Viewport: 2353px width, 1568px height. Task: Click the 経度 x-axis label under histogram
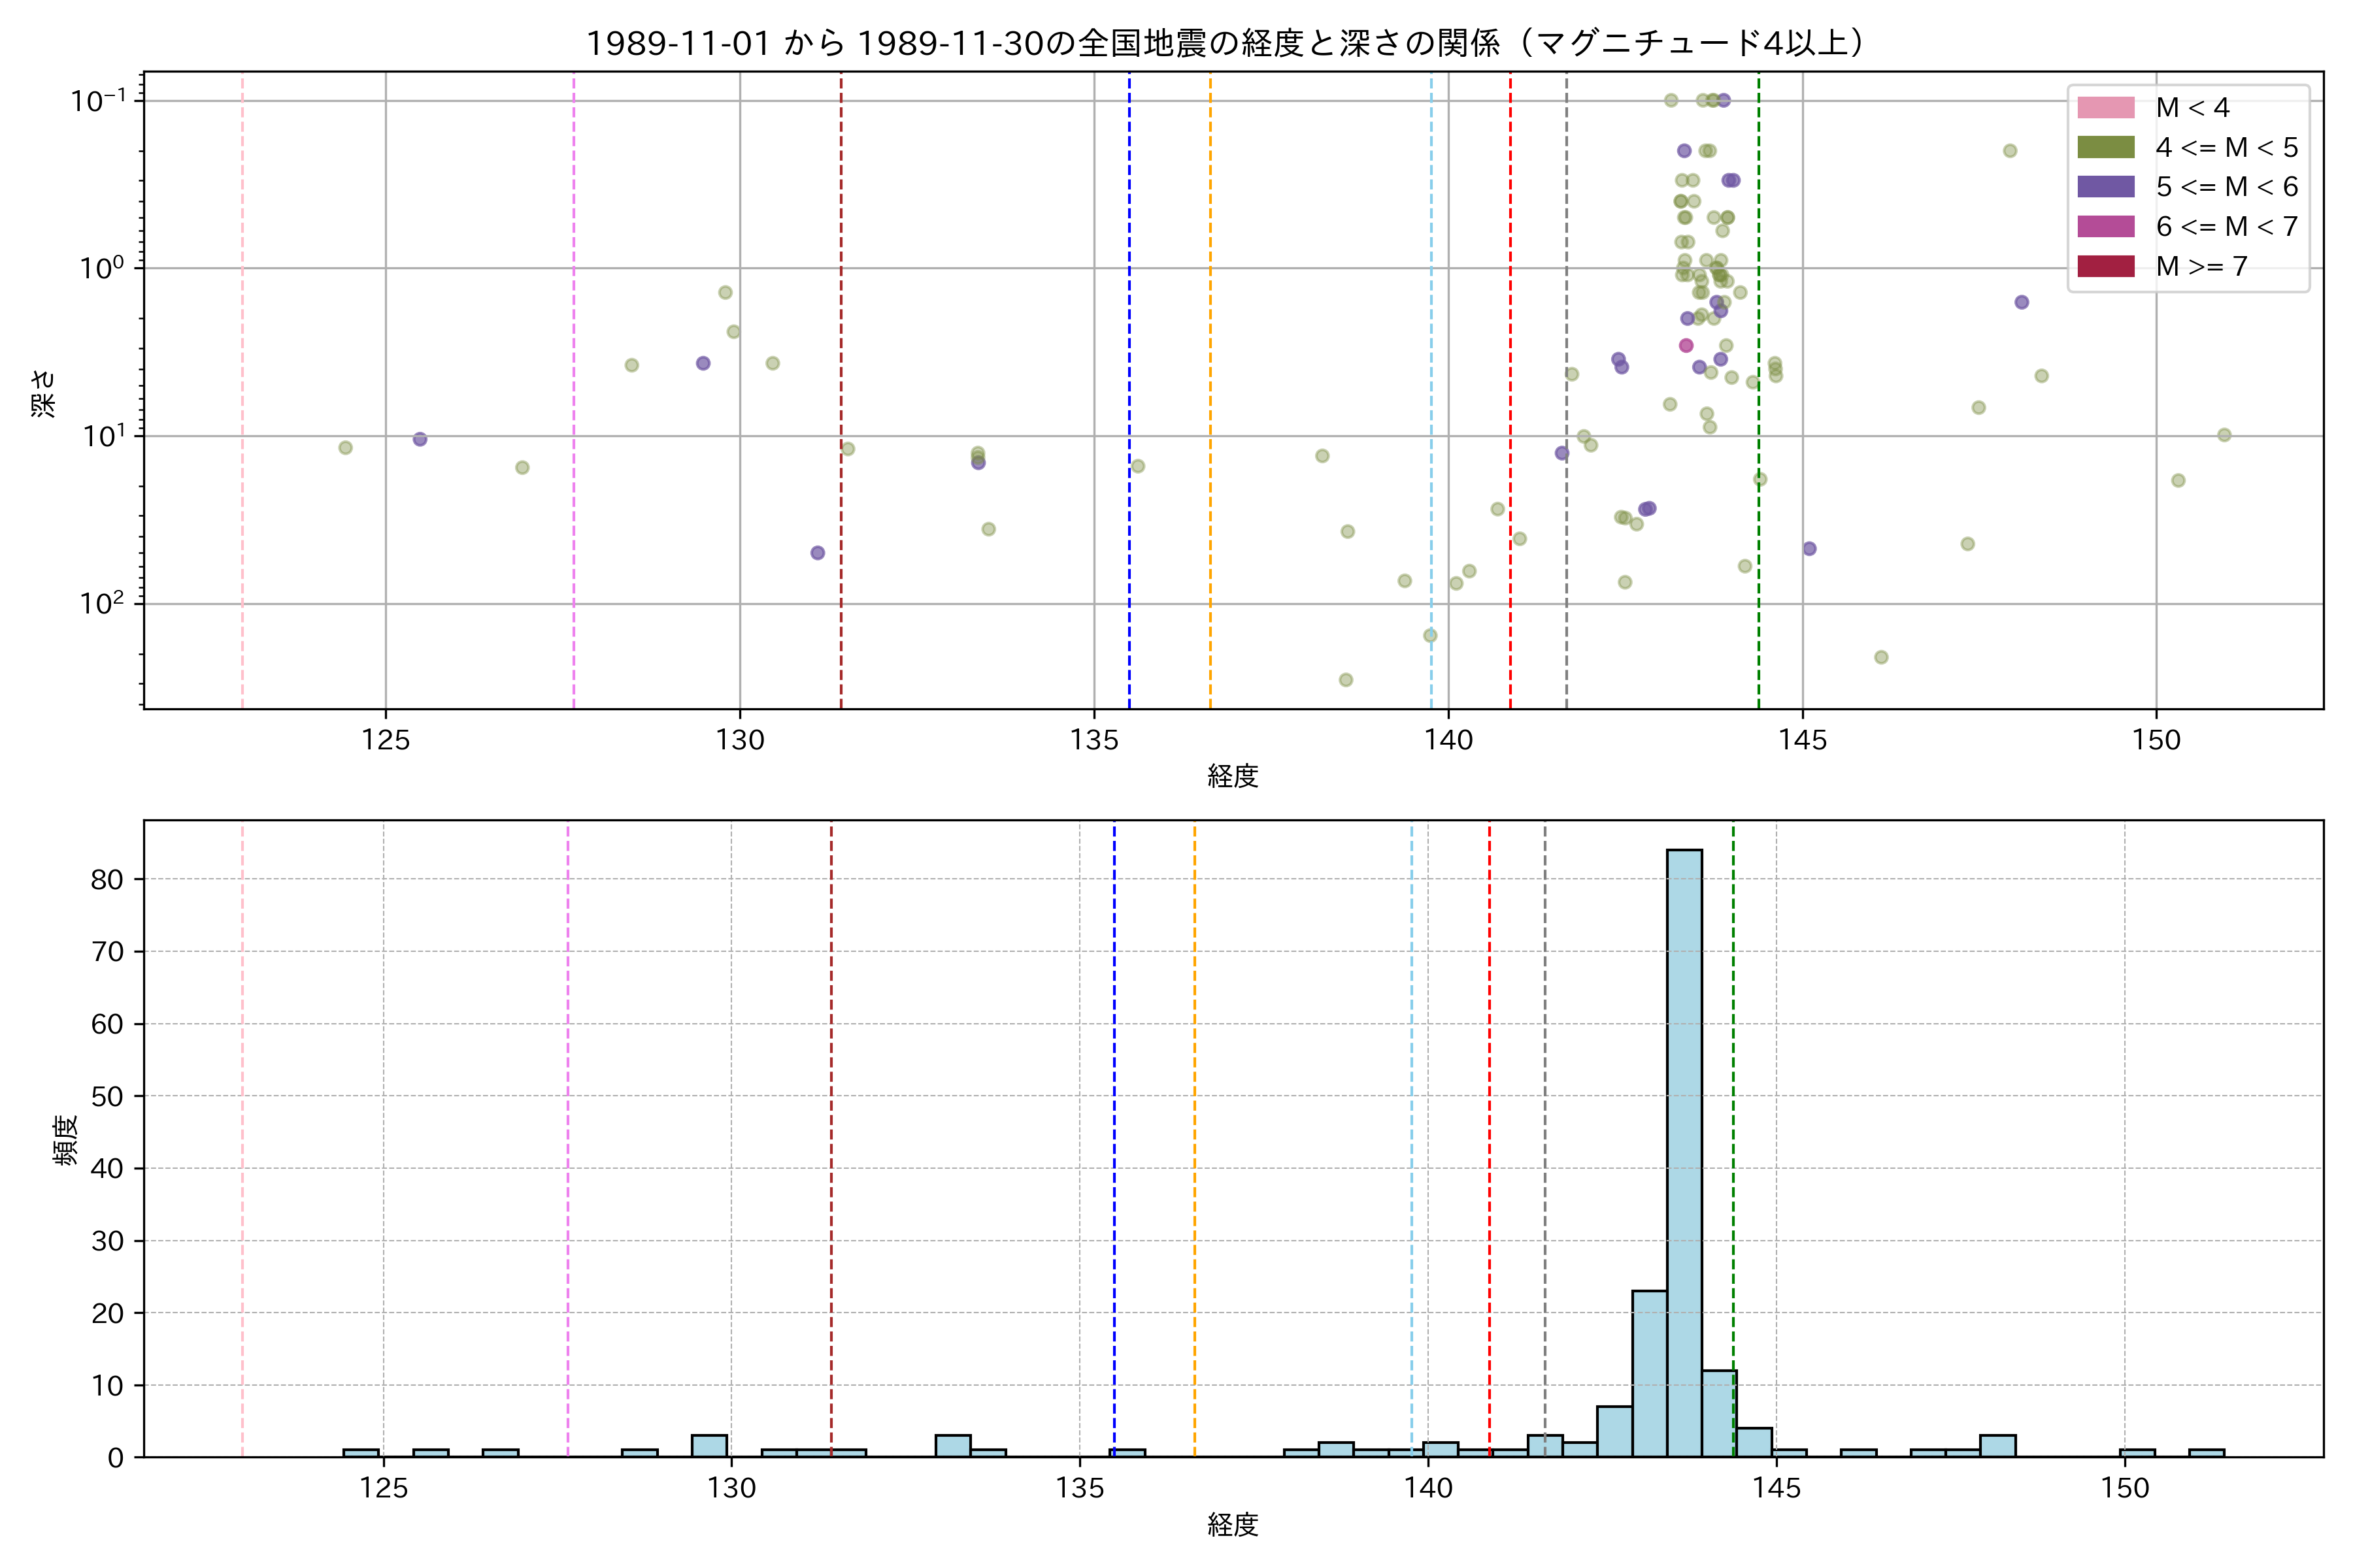(1233, 1524)
